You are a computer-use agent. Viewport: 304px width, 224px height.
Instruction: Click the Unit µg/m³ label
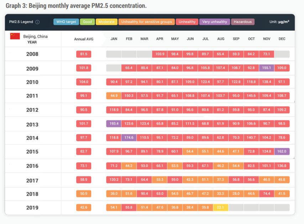coord(279,22)
